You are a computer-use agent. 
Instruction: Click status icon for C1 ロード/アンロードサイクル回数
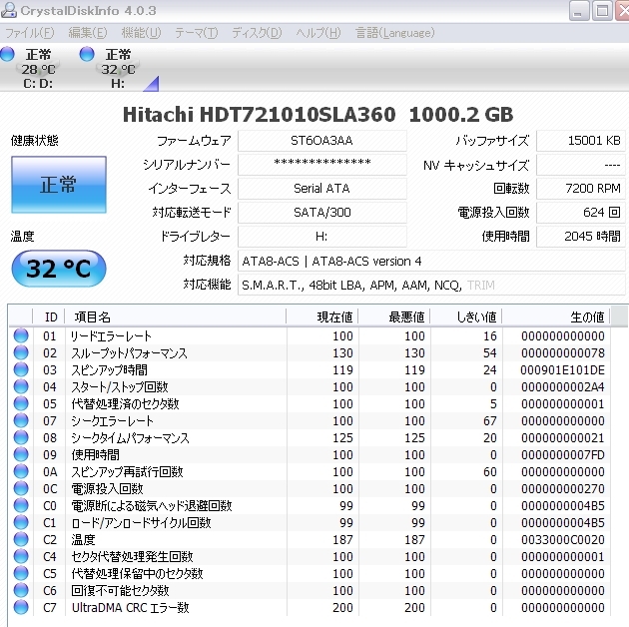click(x=21, y=522)
